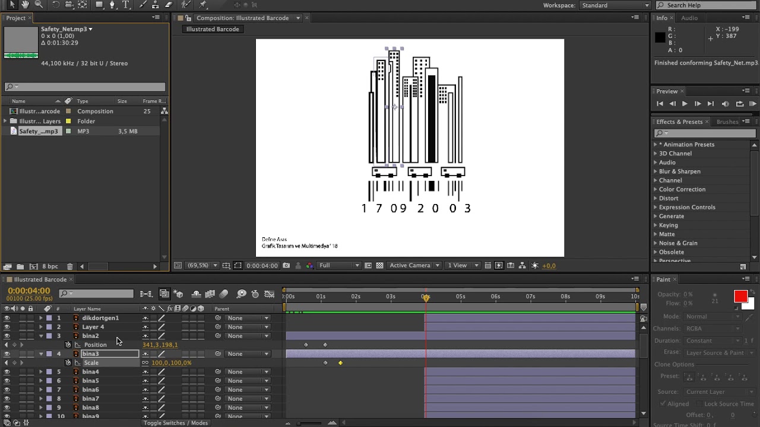Toggle Motion Blur enable for all layers
760x427 pixels.
[x=224, y=294]
